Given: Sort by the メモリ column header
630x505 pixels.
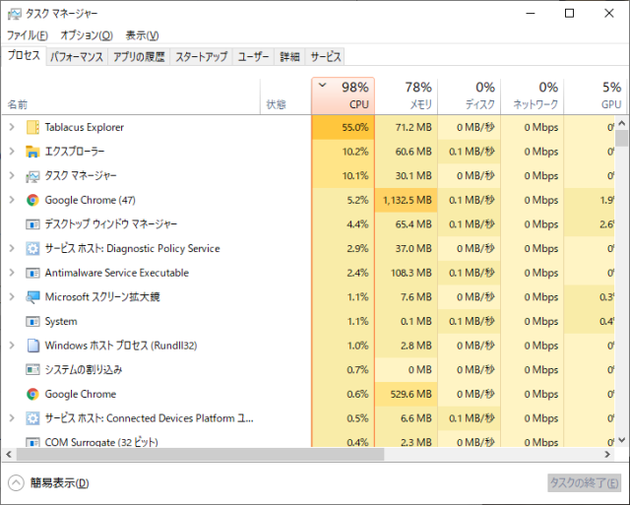Looking at the screenshot, I should pos(407,95).
